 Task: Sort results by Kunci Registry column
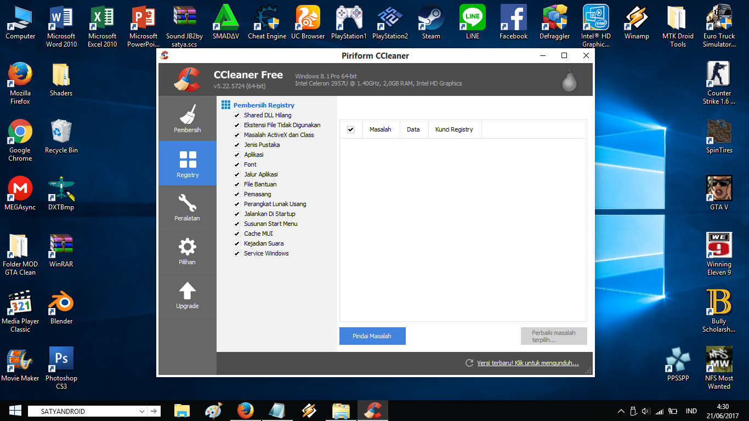pos(455,129)
